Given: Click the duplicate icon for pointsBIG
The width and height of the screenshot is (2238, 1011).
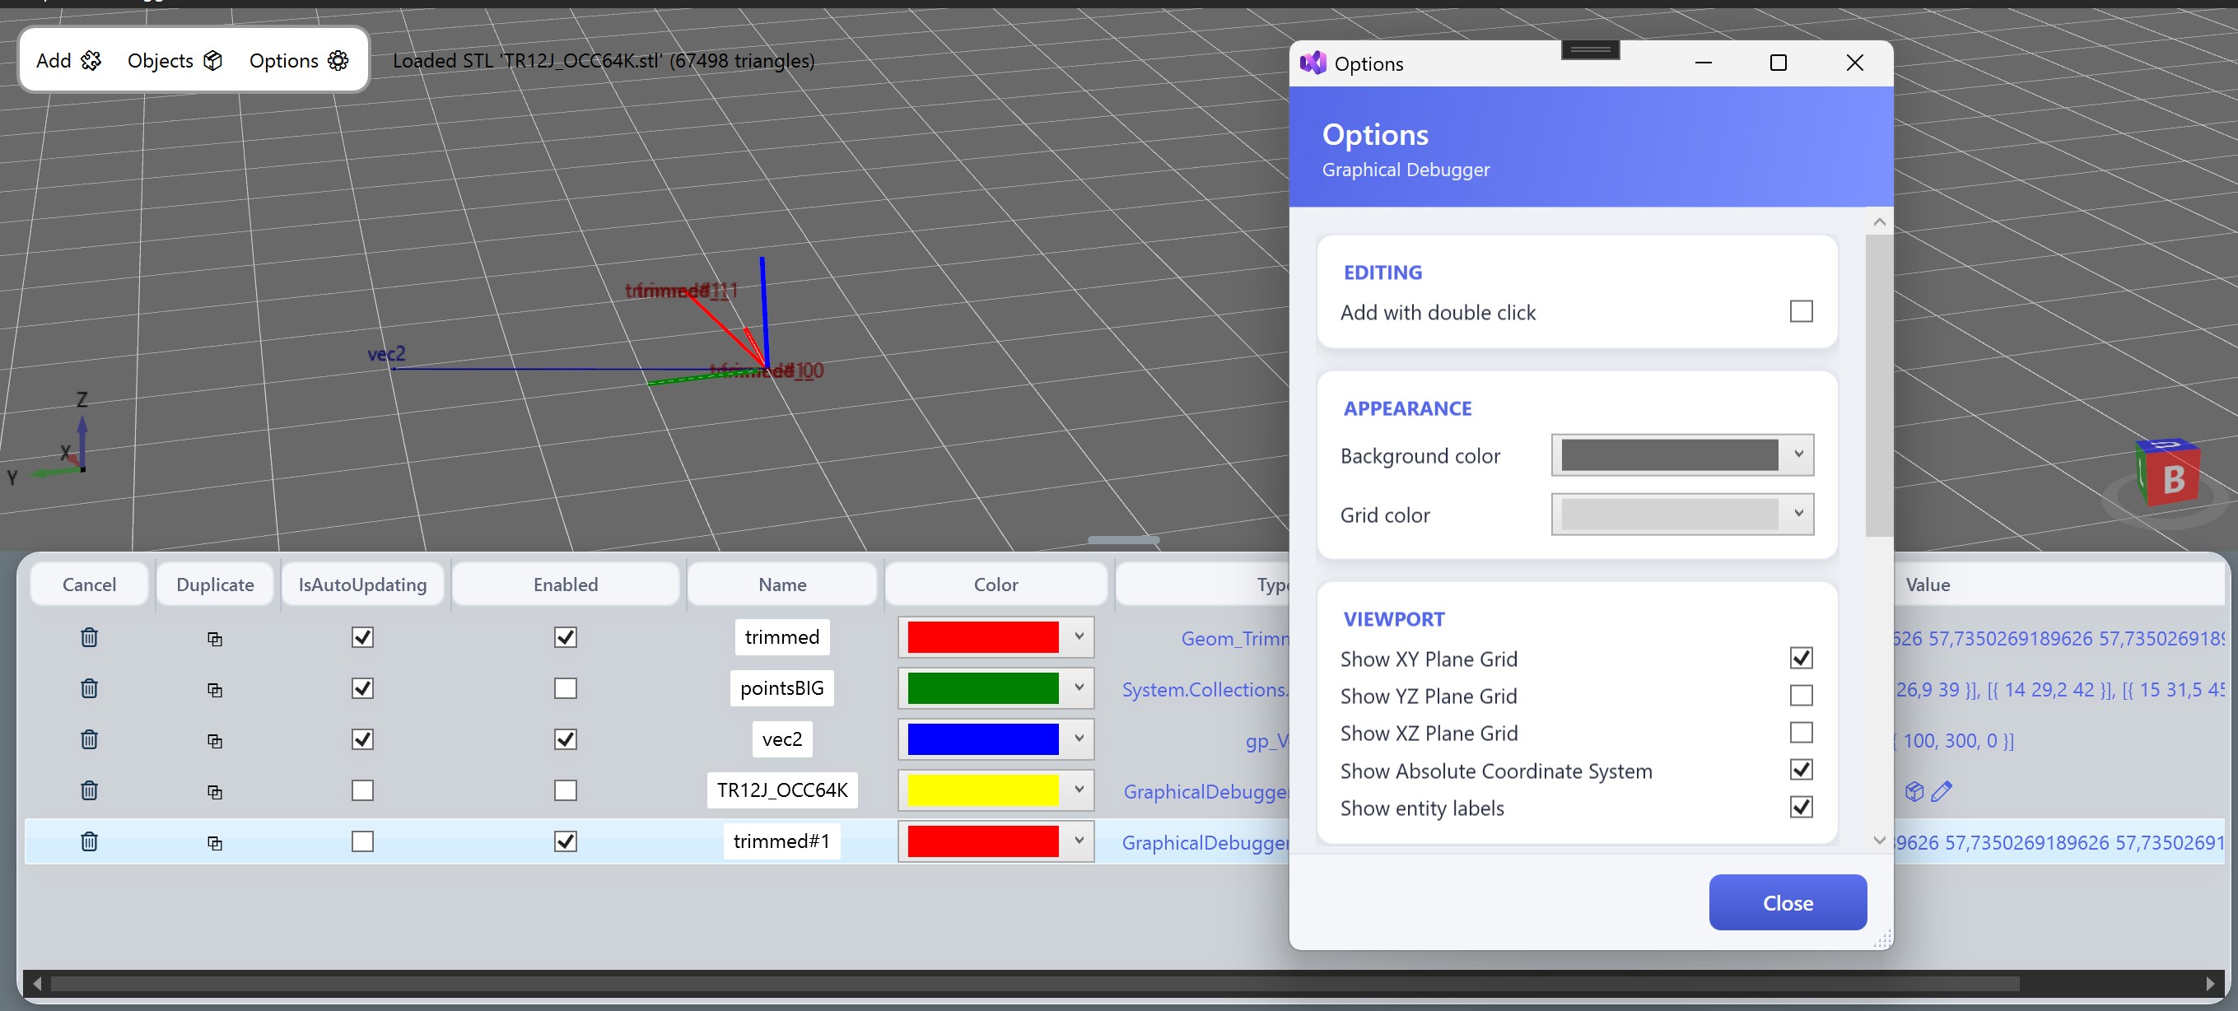Looking at the screenshot, I should (x=215, y=691).
